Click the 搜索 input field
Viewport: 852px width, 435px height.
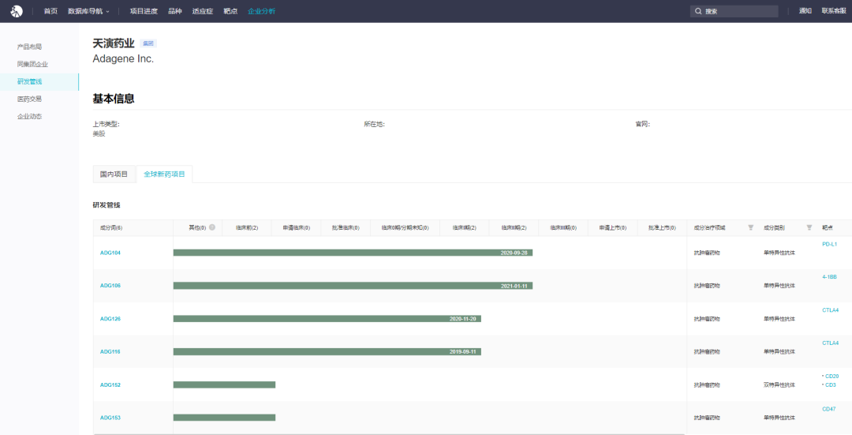[x=734, y=11]
